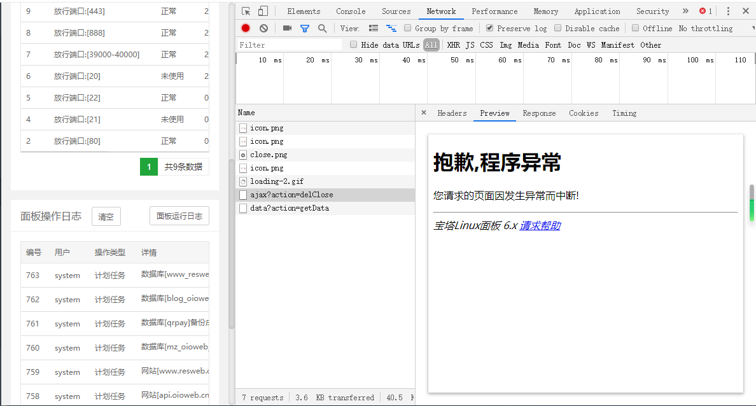Click in the network Filter field
Image resolution: width=756 pixels, height=406 pixels.
click(290, 45)
